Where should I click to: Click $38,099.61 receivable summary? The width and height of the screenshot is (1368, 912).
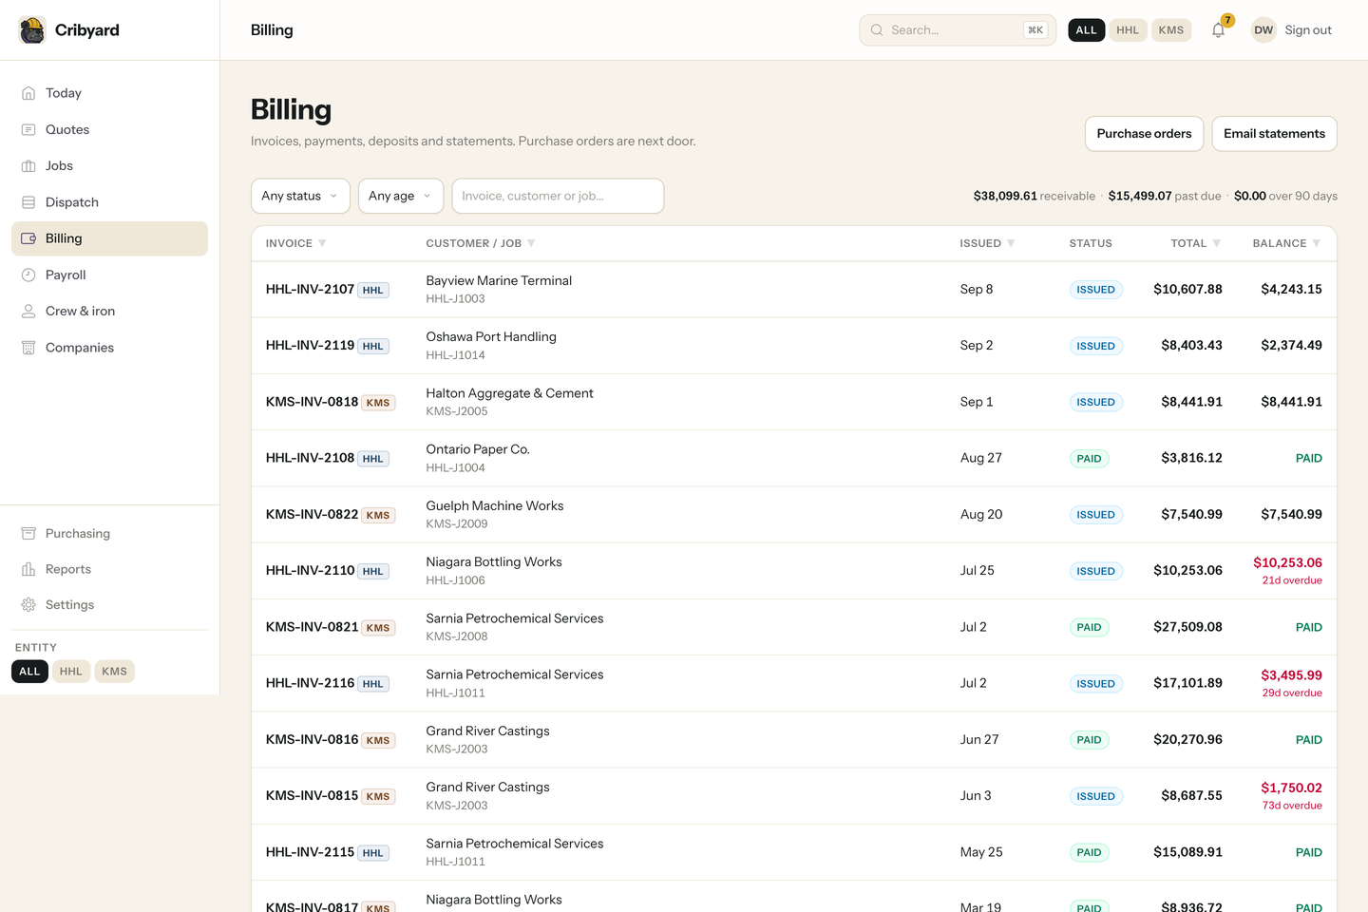point(1035,197)
